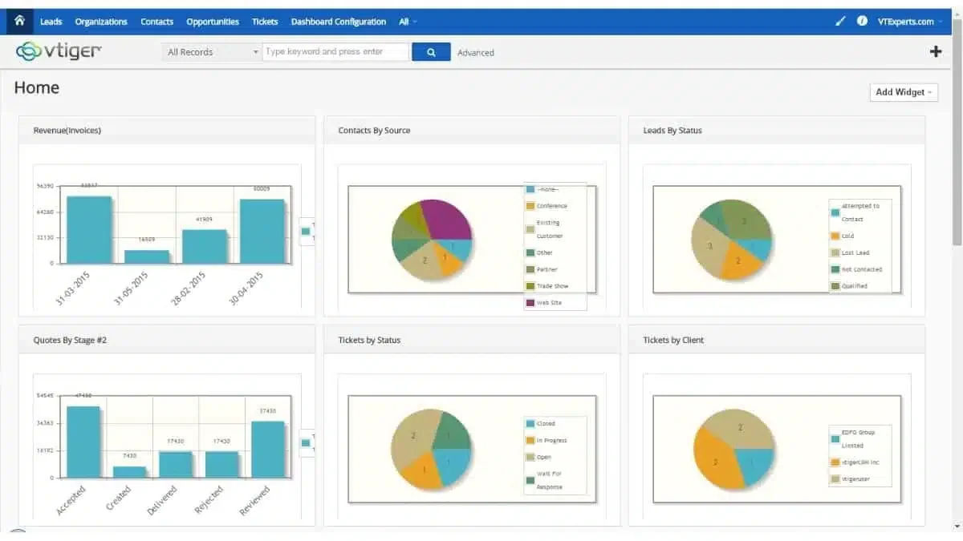963x541 pixels.
Task: Open Dashboard Configuration menu item
Action: click(x=339, y=22)
